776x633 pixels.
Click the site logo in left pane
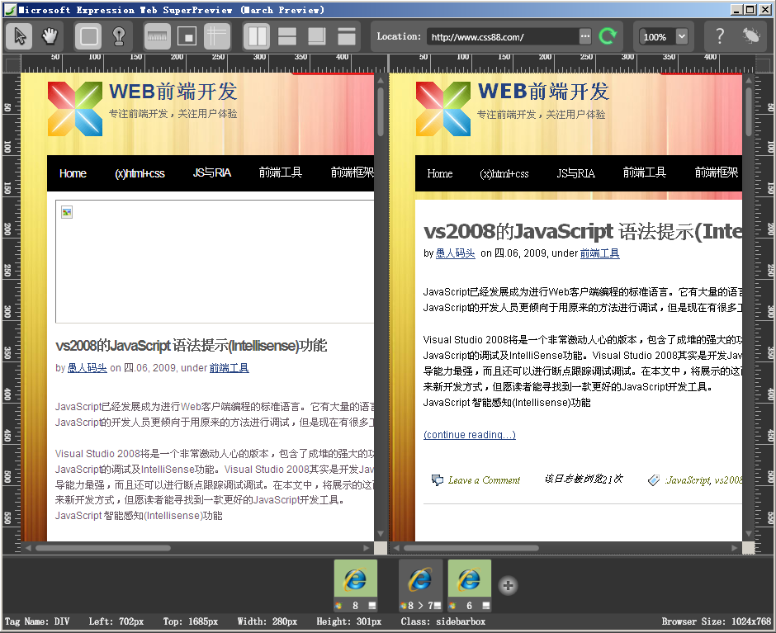point(75,108)
